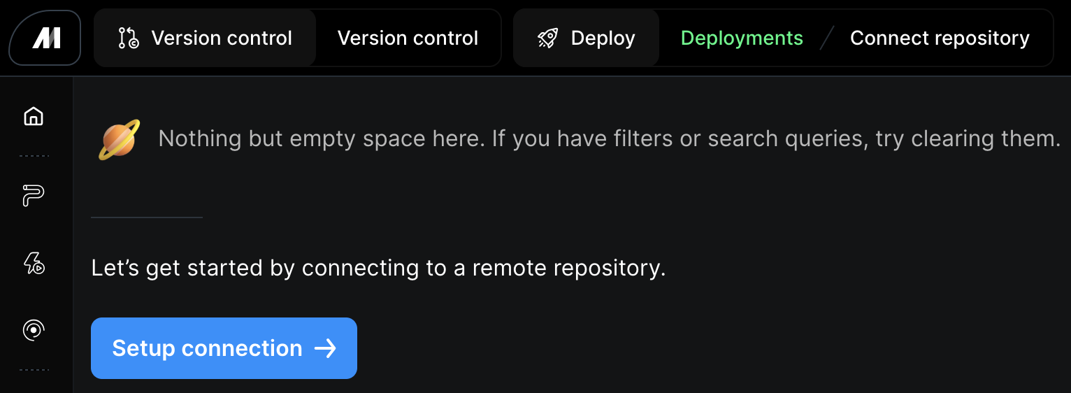Viewport: 1071px width, 393px height.
Task: Click the 'Let's get started' instruction text
Action: tap(378, 268)
